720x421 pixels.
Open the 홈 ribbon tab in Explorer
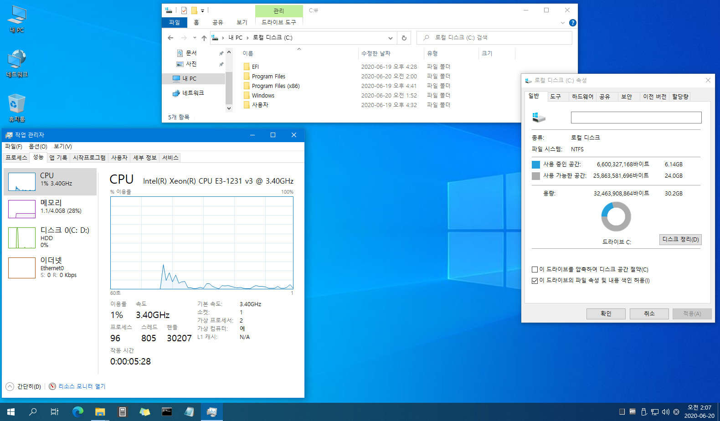pyautogui.click(x=196, y=22)
